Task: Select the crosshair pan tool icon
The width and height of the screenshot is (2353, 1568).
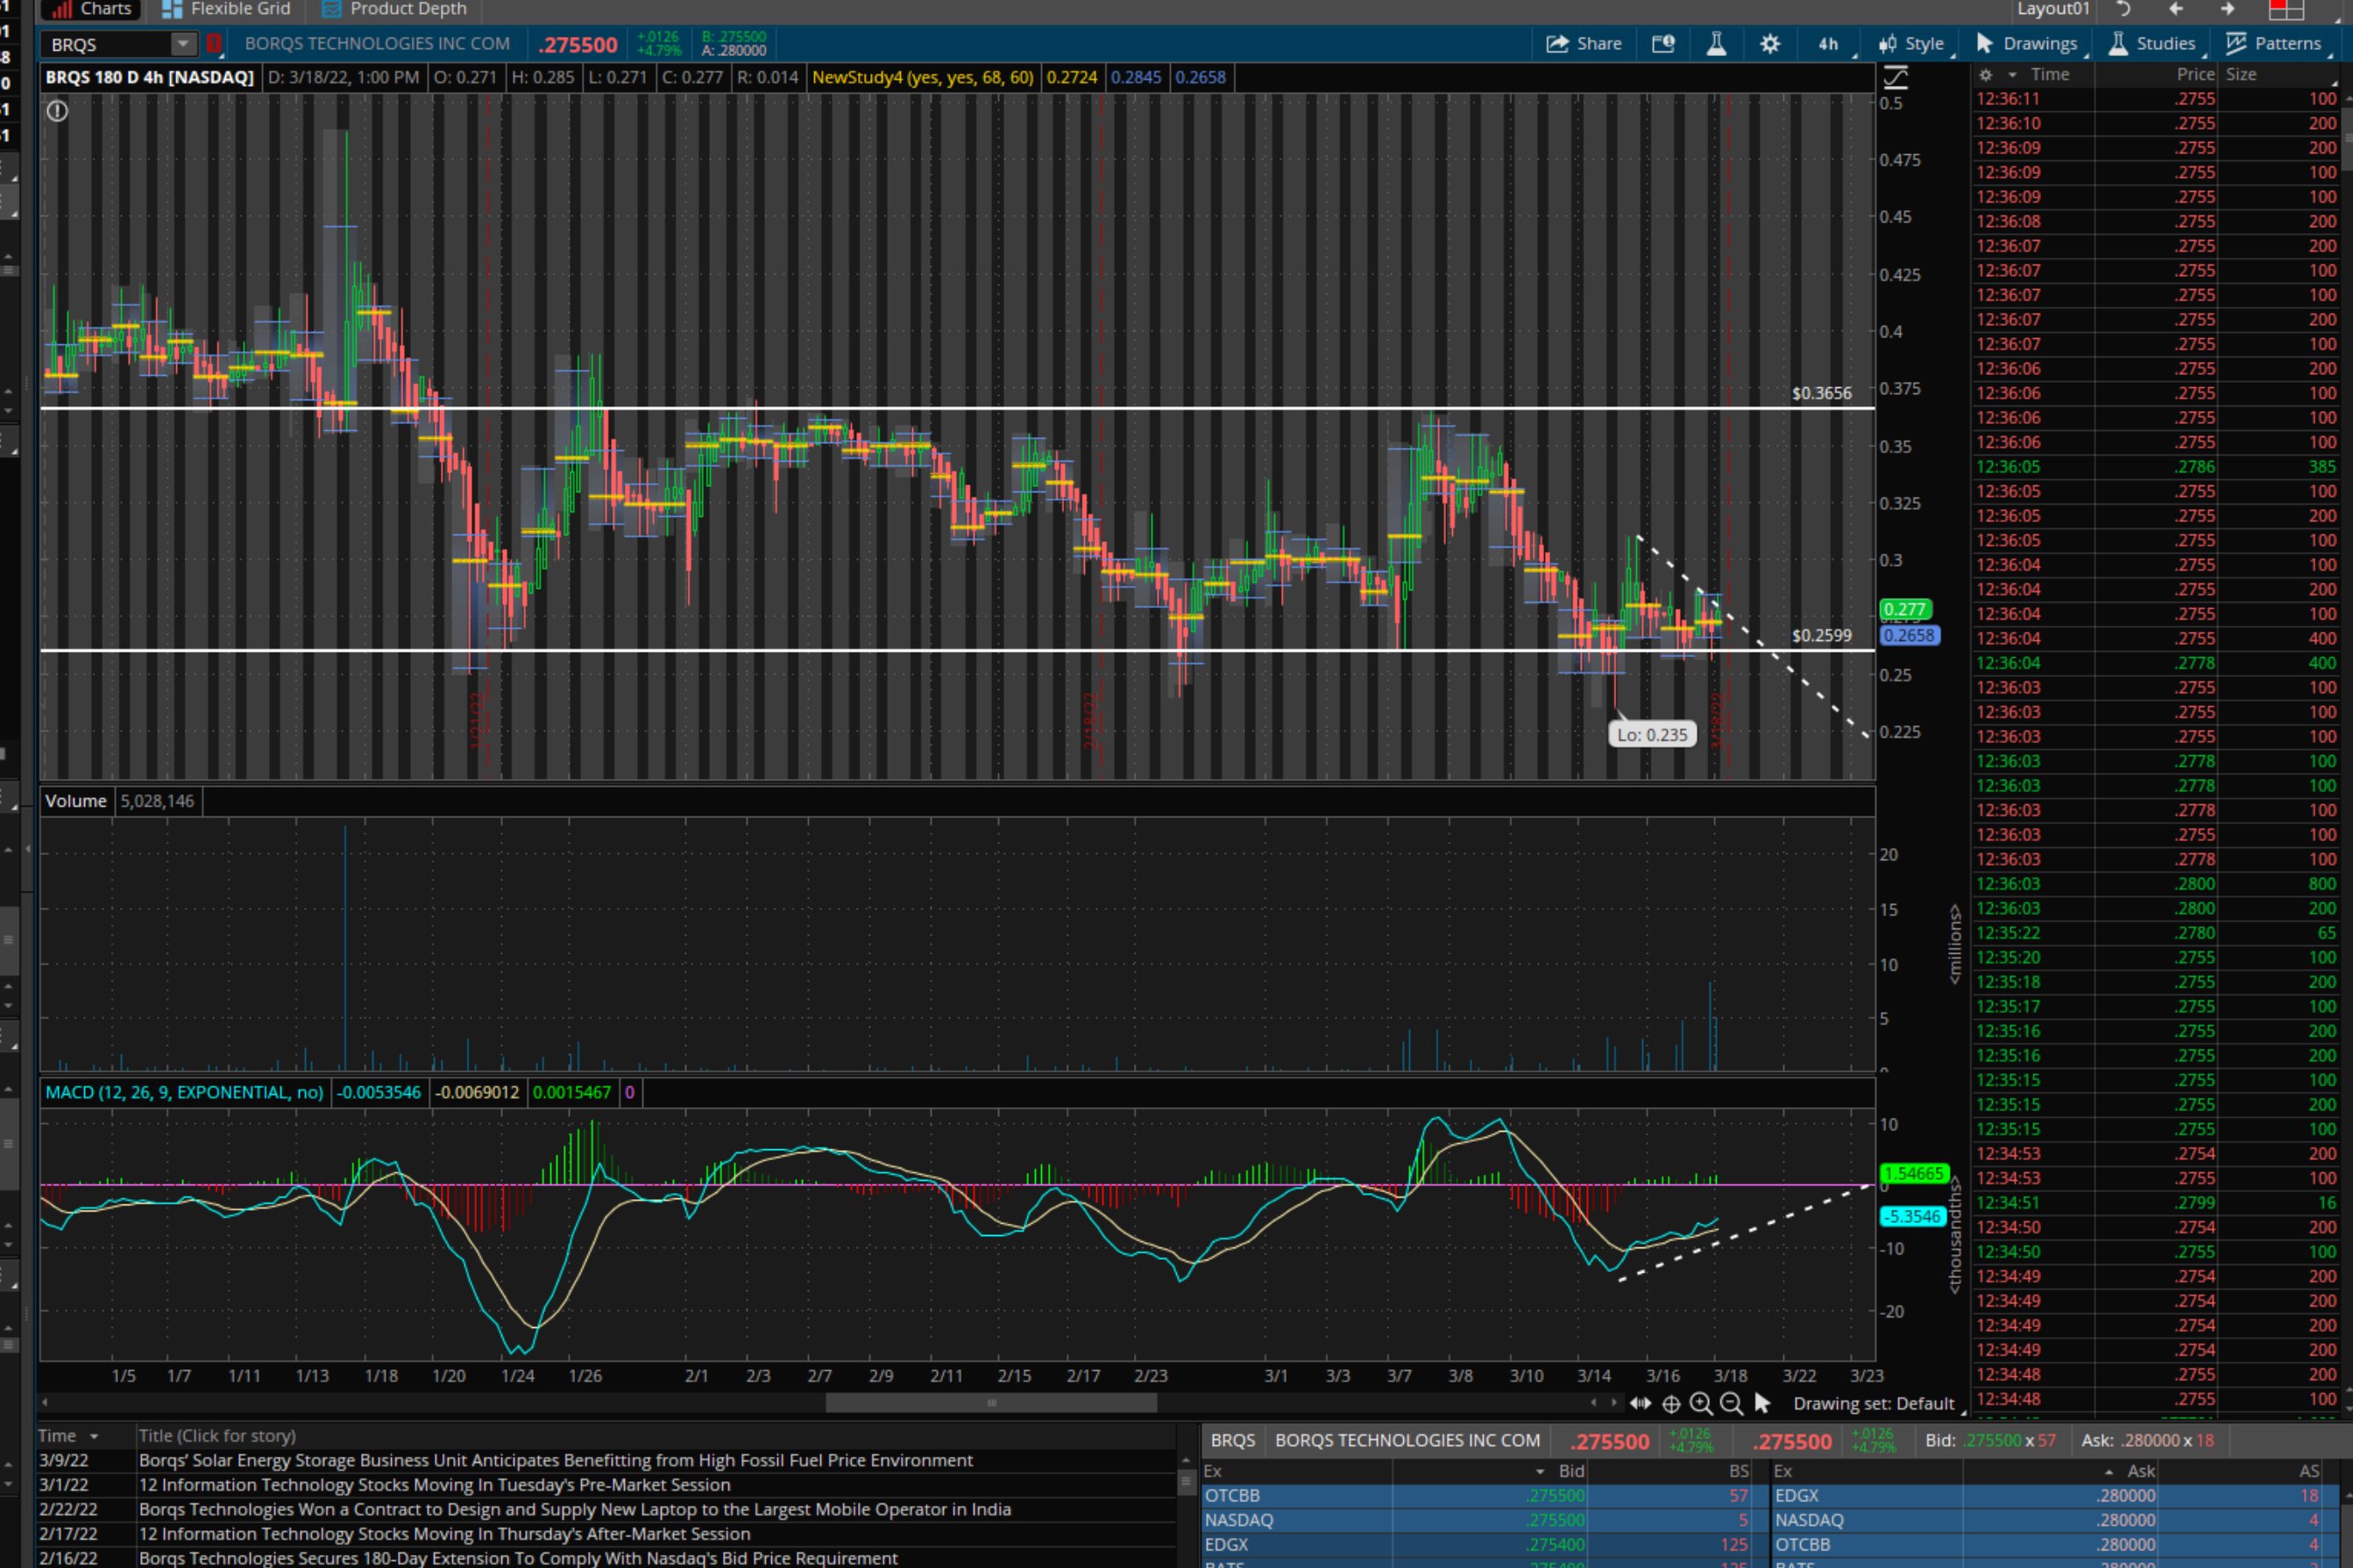Action: [1670, 1404]
